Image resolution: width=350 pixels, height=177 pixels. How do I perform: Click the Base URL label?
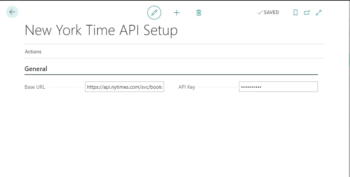(x=35, y=87)
